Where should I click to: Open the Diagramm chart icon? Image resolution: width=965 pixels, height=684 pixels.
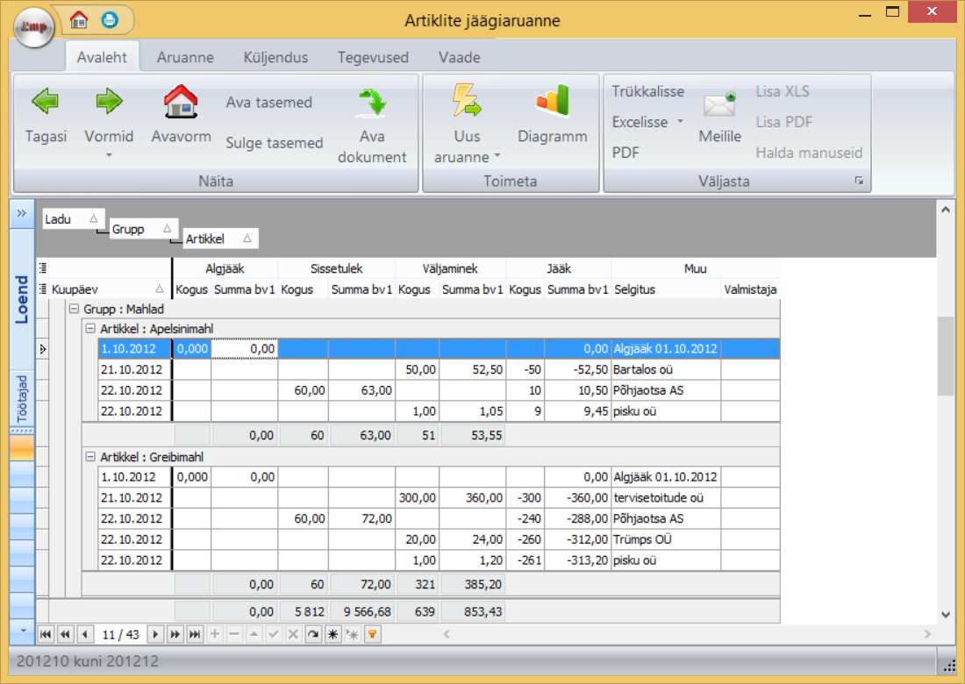click(x=552, y=102)
